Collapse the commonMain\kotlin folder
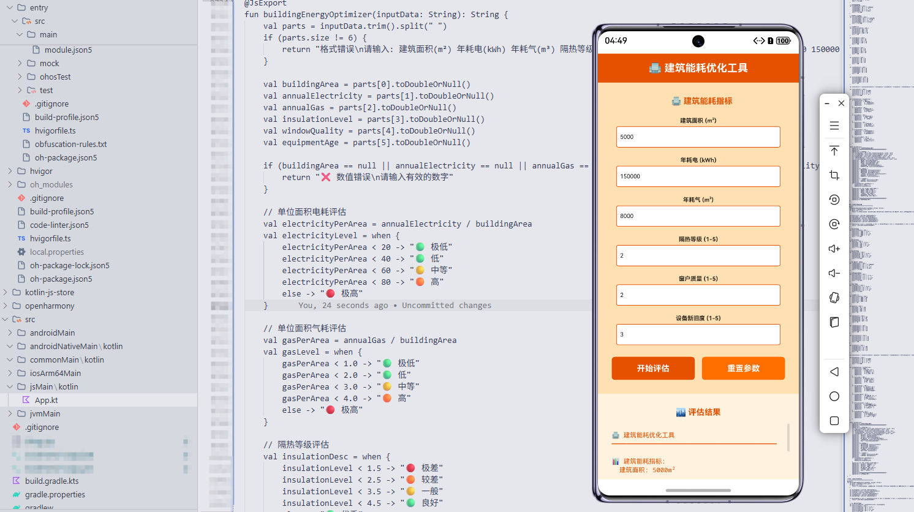This screenshot has height=512, width=914. pyautogui.click(x=10, y=360)
